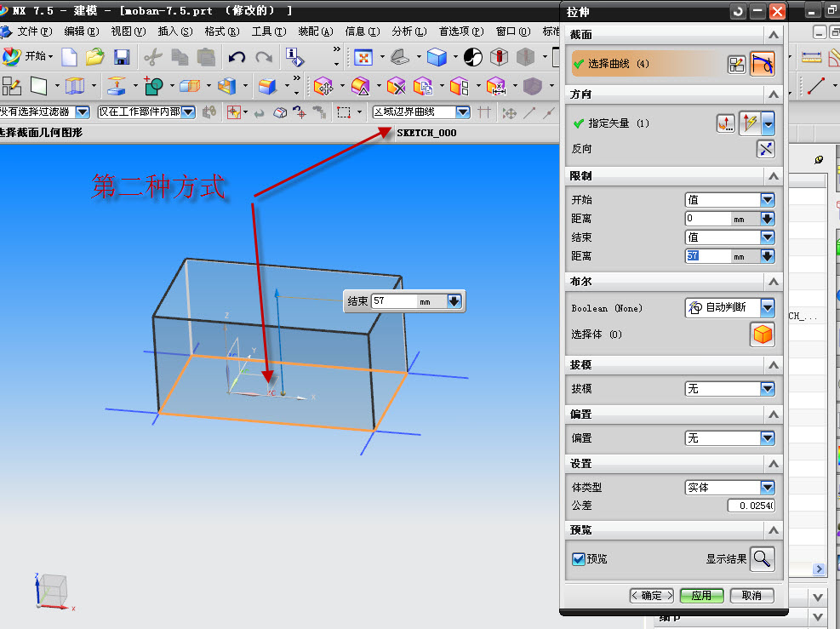This screenshot has width=840, height=629.
Task: Open the 工具(T) menu
Action: [269, 31]
